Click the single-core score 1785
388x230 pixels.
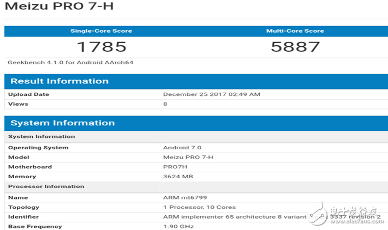101,47
